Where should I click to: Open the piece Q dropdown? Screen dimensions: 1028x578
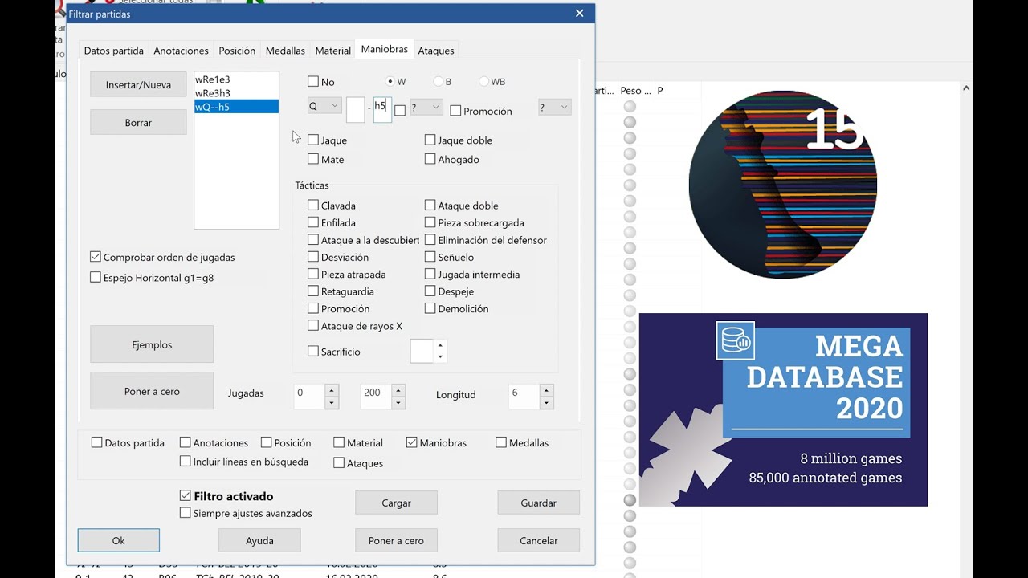(324, 106)
